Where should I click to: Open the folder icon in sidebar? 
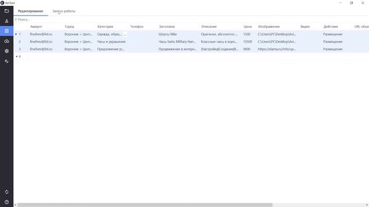pos(6,11)
